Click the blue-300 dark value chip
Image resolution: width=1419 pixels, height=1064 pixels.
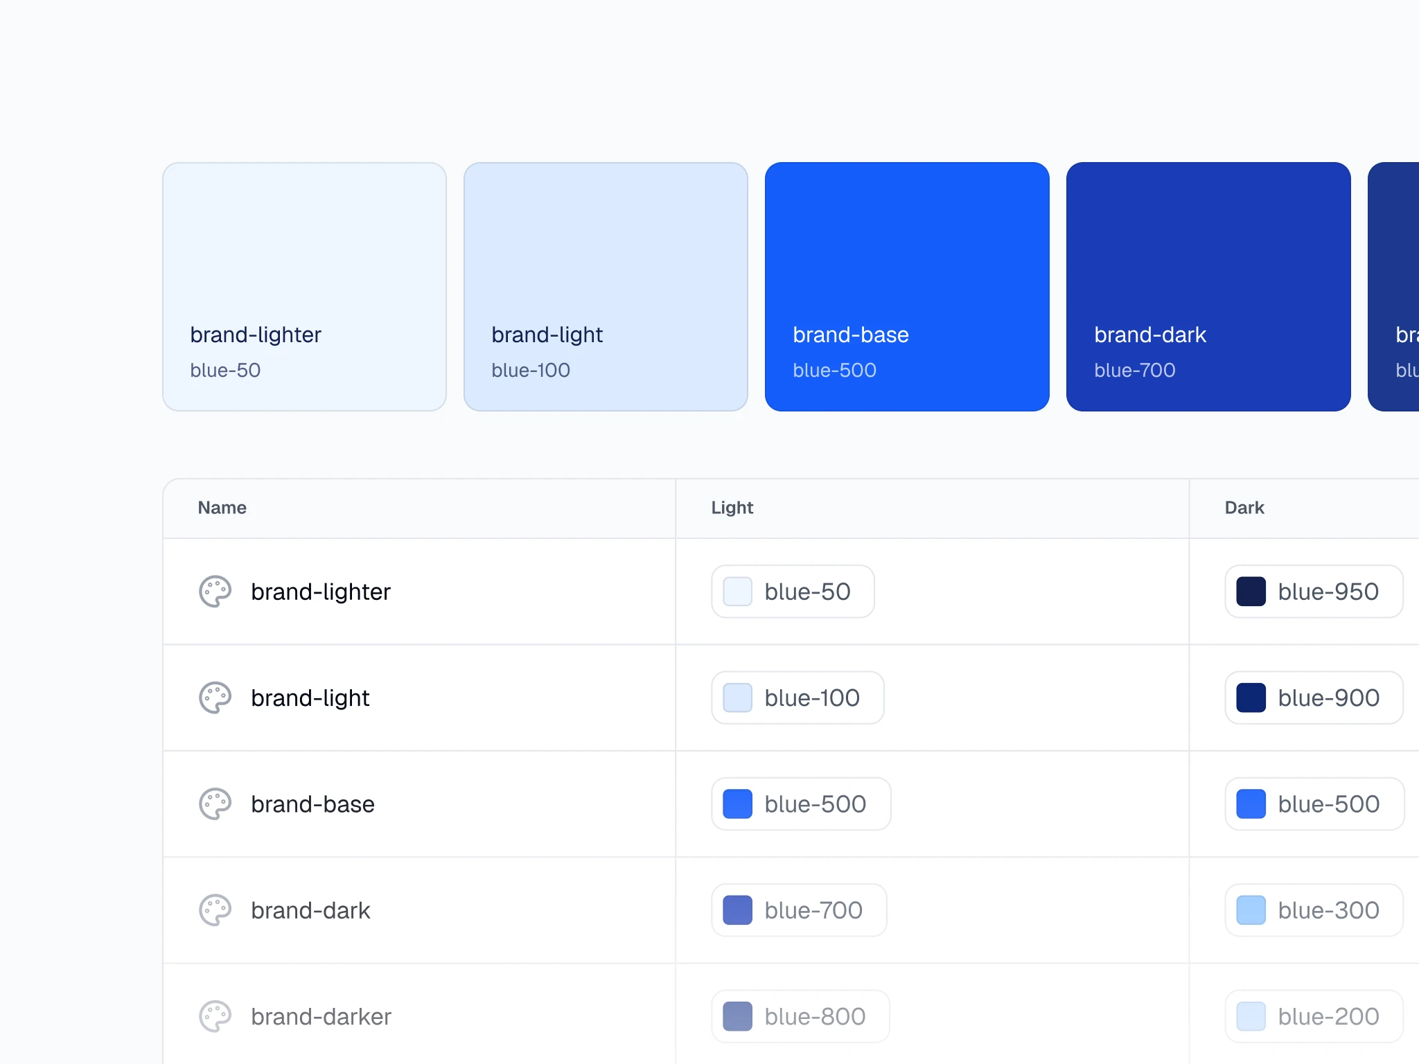(x=1314, y=910)
